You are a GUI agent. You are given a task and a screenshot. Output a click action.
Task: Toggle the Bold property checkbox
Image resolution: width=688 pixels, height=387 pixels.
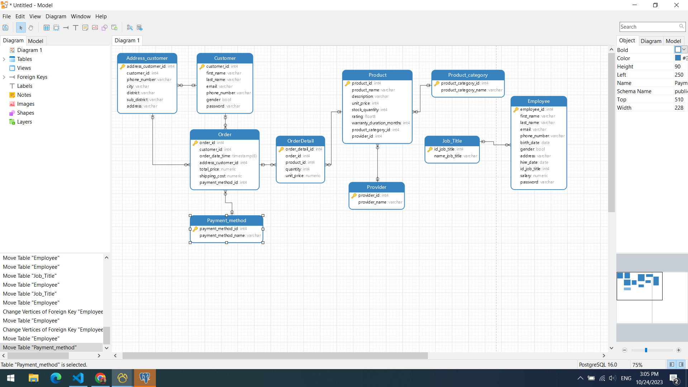678,50
